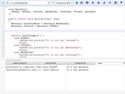The width and height of the screenshot is (125, 94).
Task: Click the site identity icon in address bar
Action: click(8, 3)
